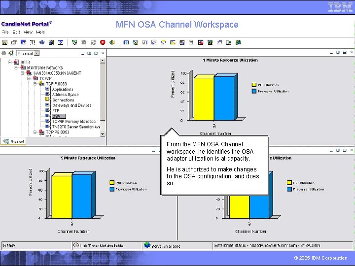Open the Properties editor toolbar icon
355x266 pixels.
(14, 42)
